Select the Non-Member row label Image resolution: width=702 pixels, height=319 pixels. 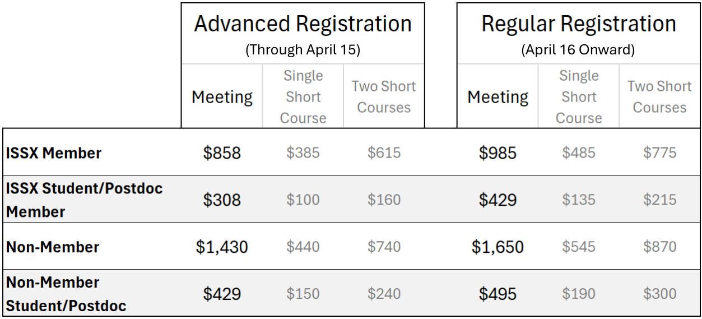(x=53, y=247)
